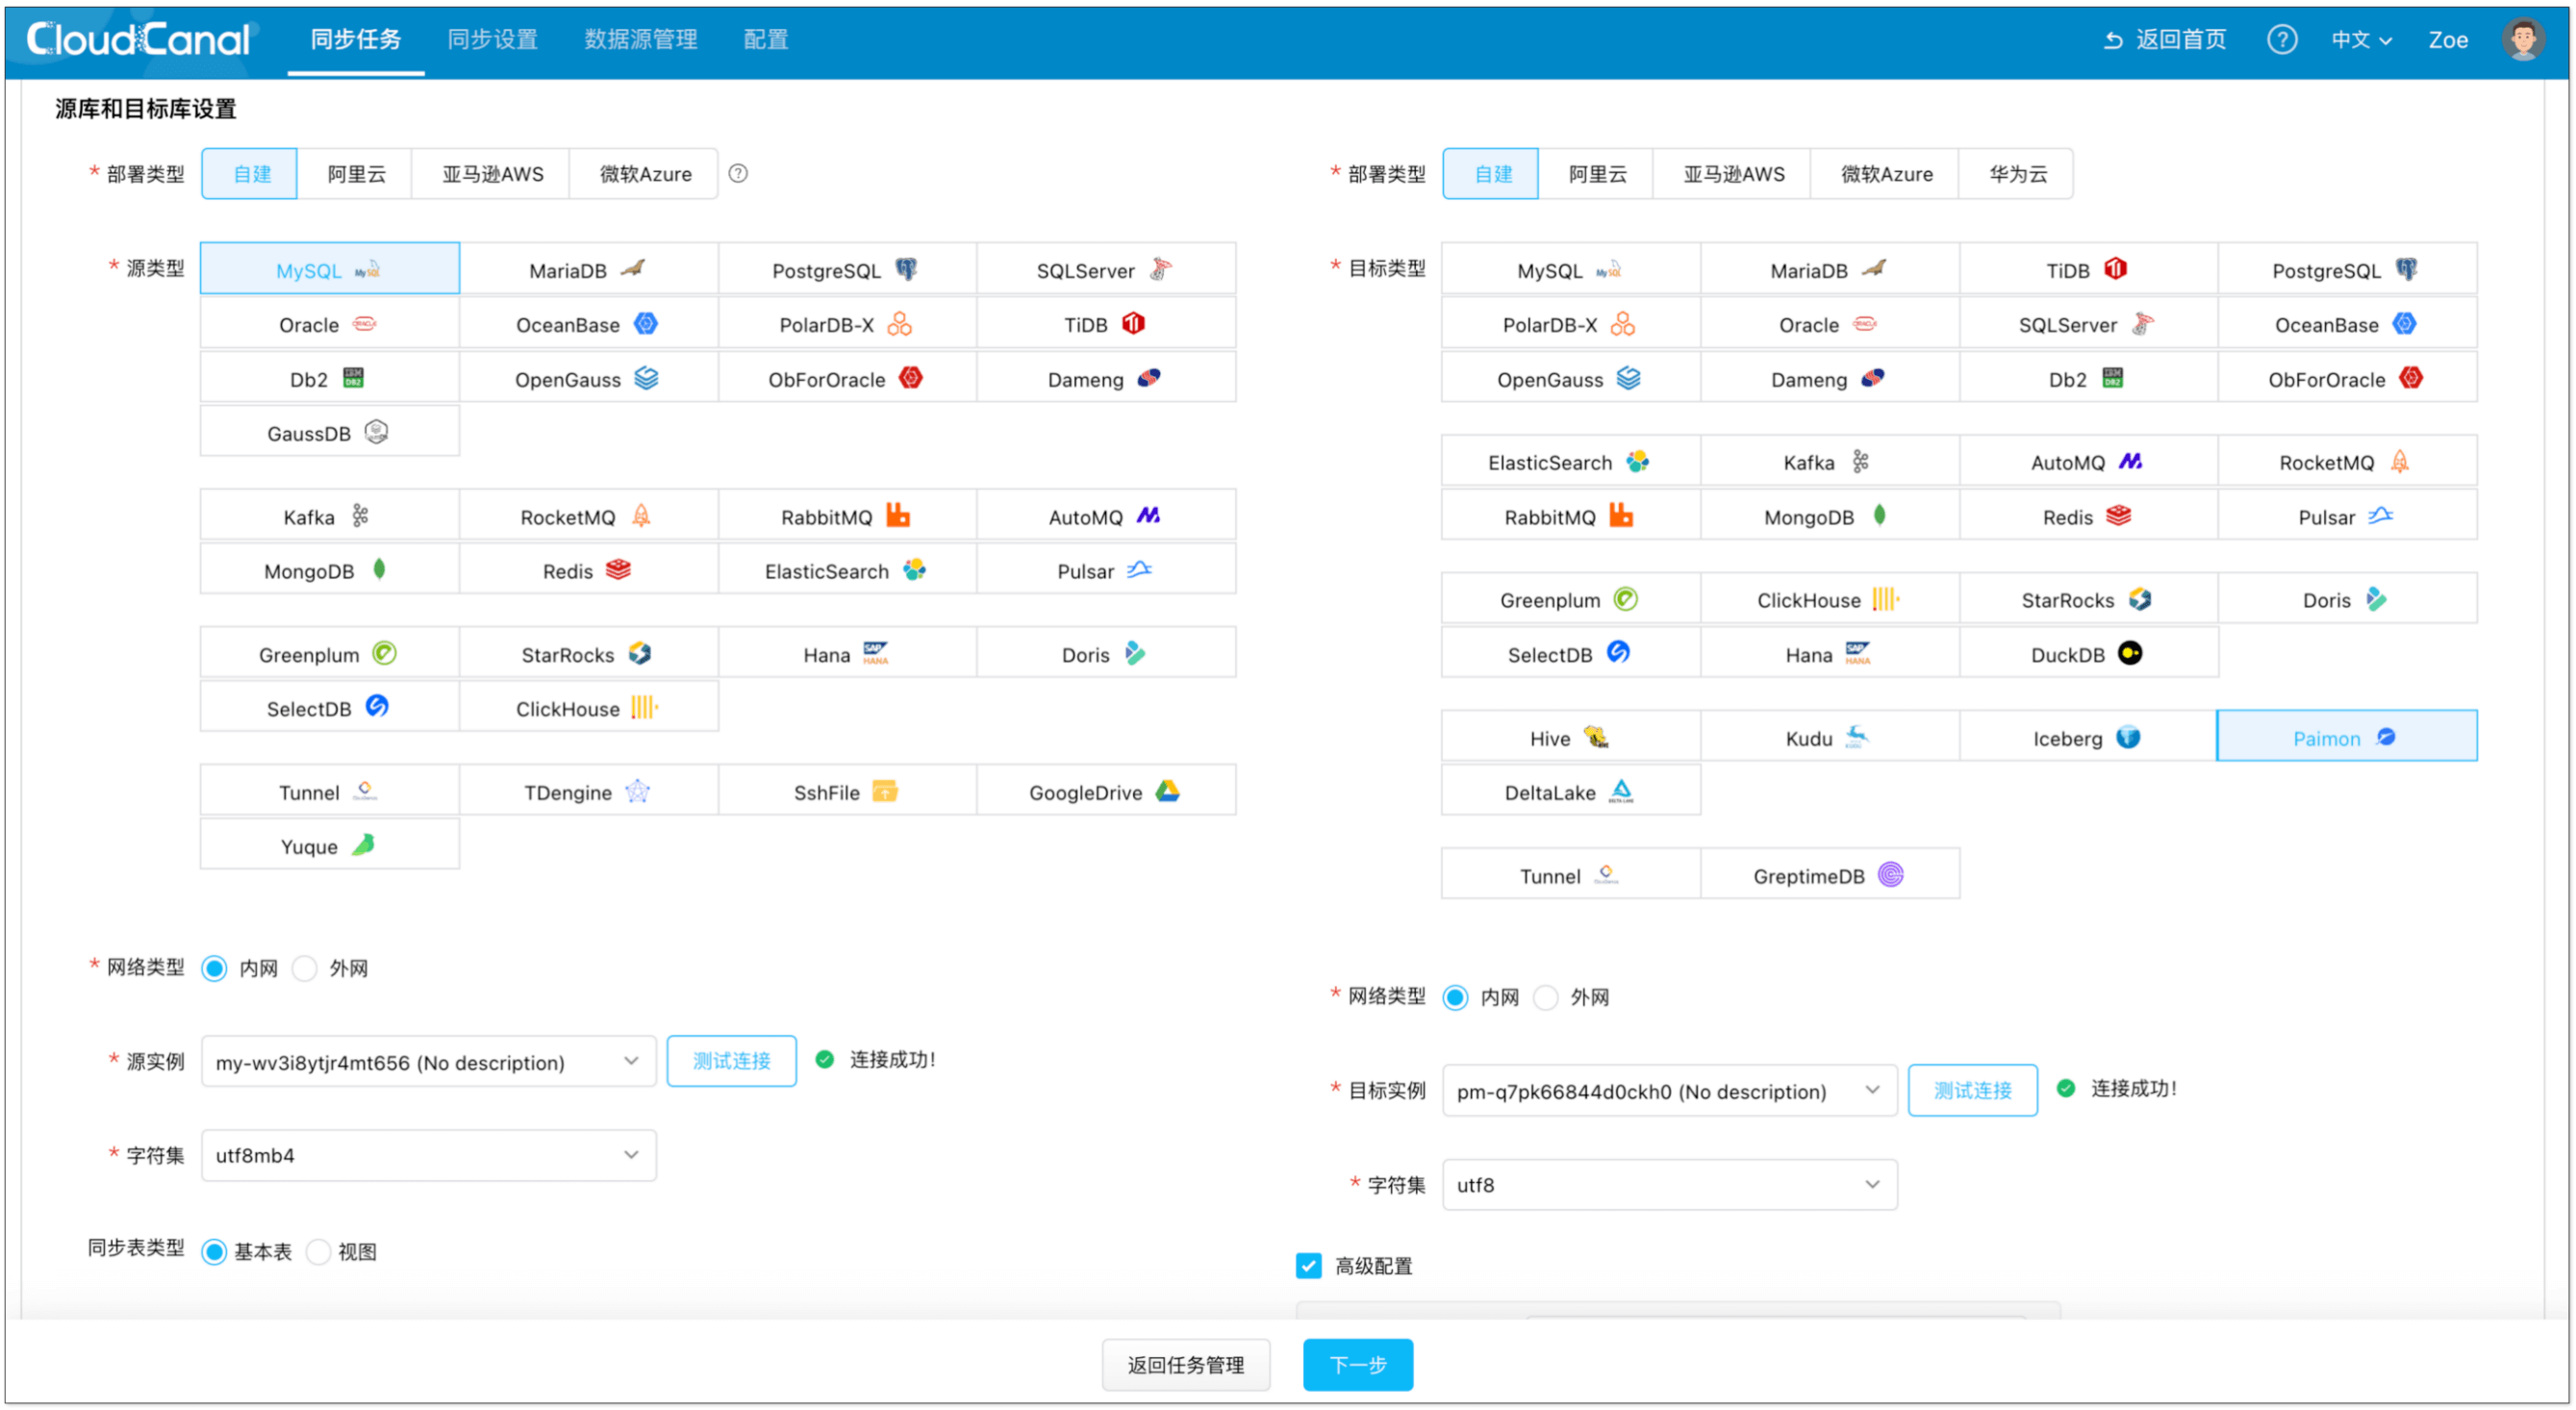Choose Iceberg target type tile
Screen dimensions: 2576x1410
coord(2087,739)
